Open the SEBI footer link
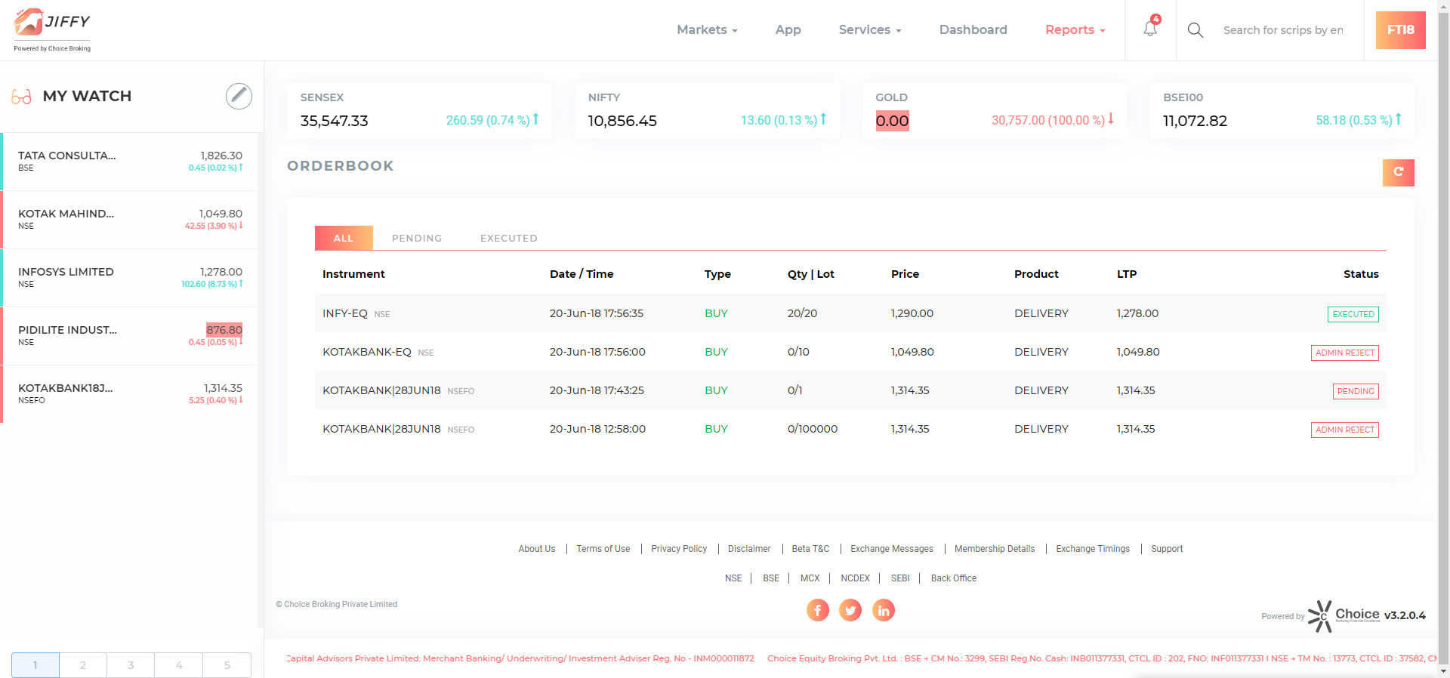This screenshot has height=678, width=1450. coord(900,578)
